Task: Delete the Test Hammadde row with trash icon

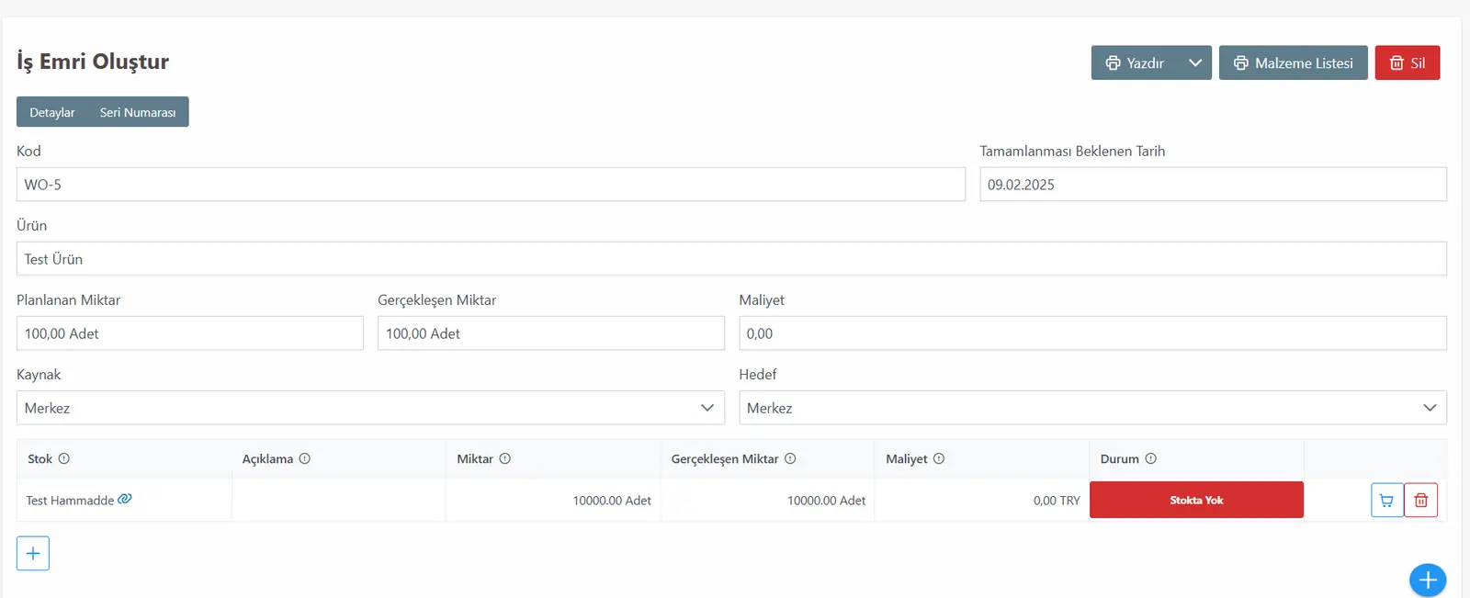Action: click(1421, 501)
